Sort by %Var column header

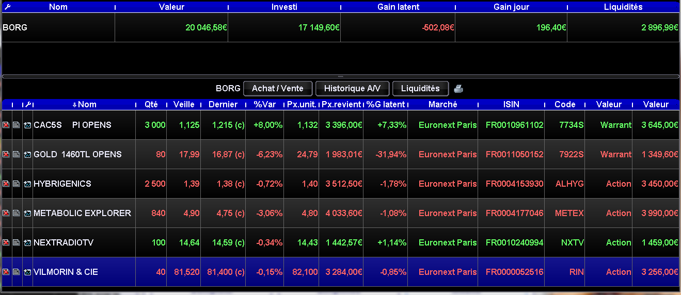265,104
